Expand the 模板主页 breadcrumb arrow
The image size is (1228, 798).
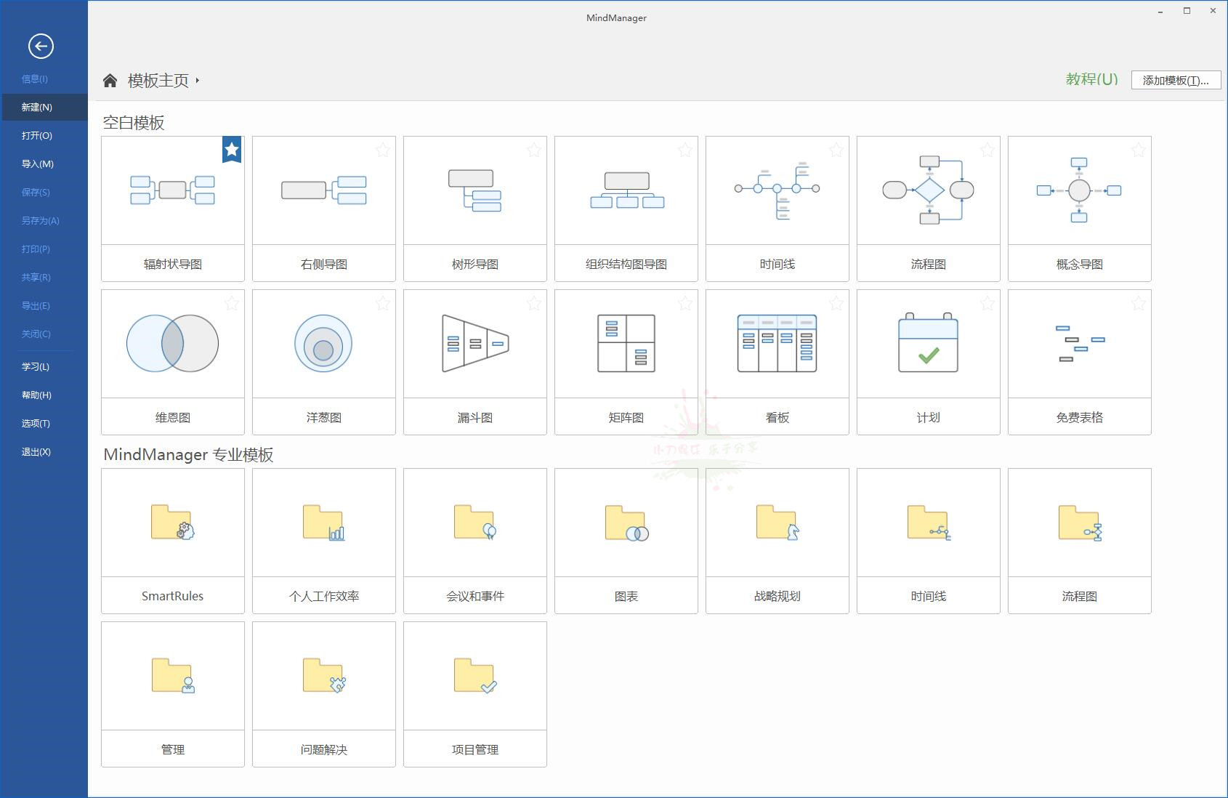(198, 81)
